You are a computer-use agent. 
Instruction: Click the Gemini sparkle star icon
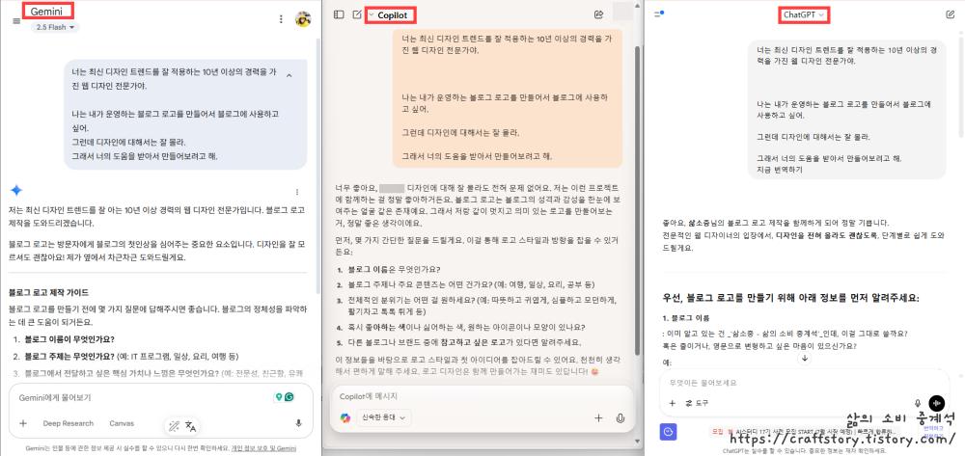(16, 191)
